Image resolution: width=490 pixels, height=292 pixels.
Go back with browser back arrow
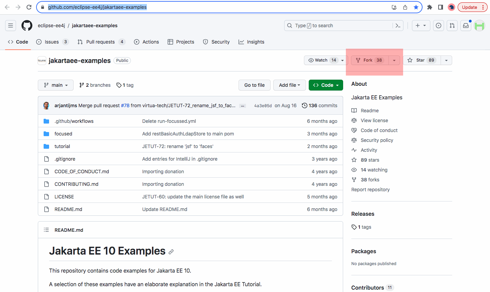coord(7,7)
